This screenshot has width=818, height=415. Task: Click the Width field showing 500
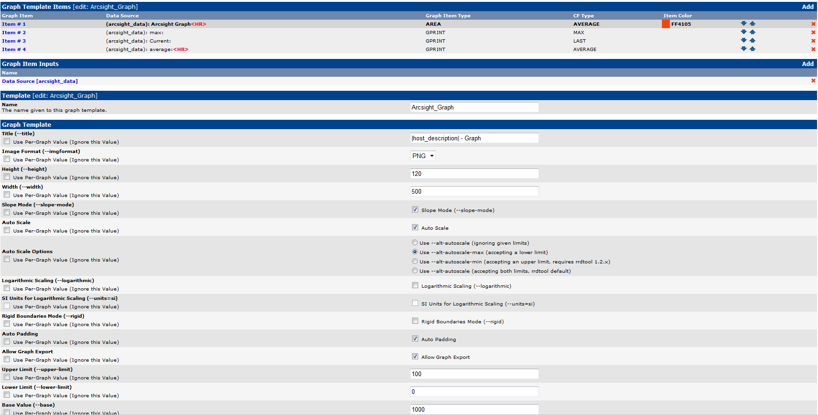(474, 191)
